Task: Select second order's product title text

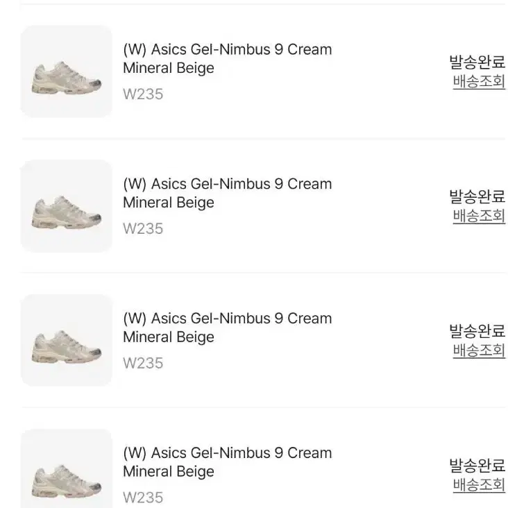Action: coord(228,193)
